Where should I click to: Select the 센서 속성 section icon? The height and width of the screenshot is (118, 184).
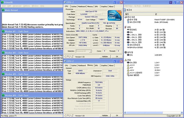pos(126,17)
